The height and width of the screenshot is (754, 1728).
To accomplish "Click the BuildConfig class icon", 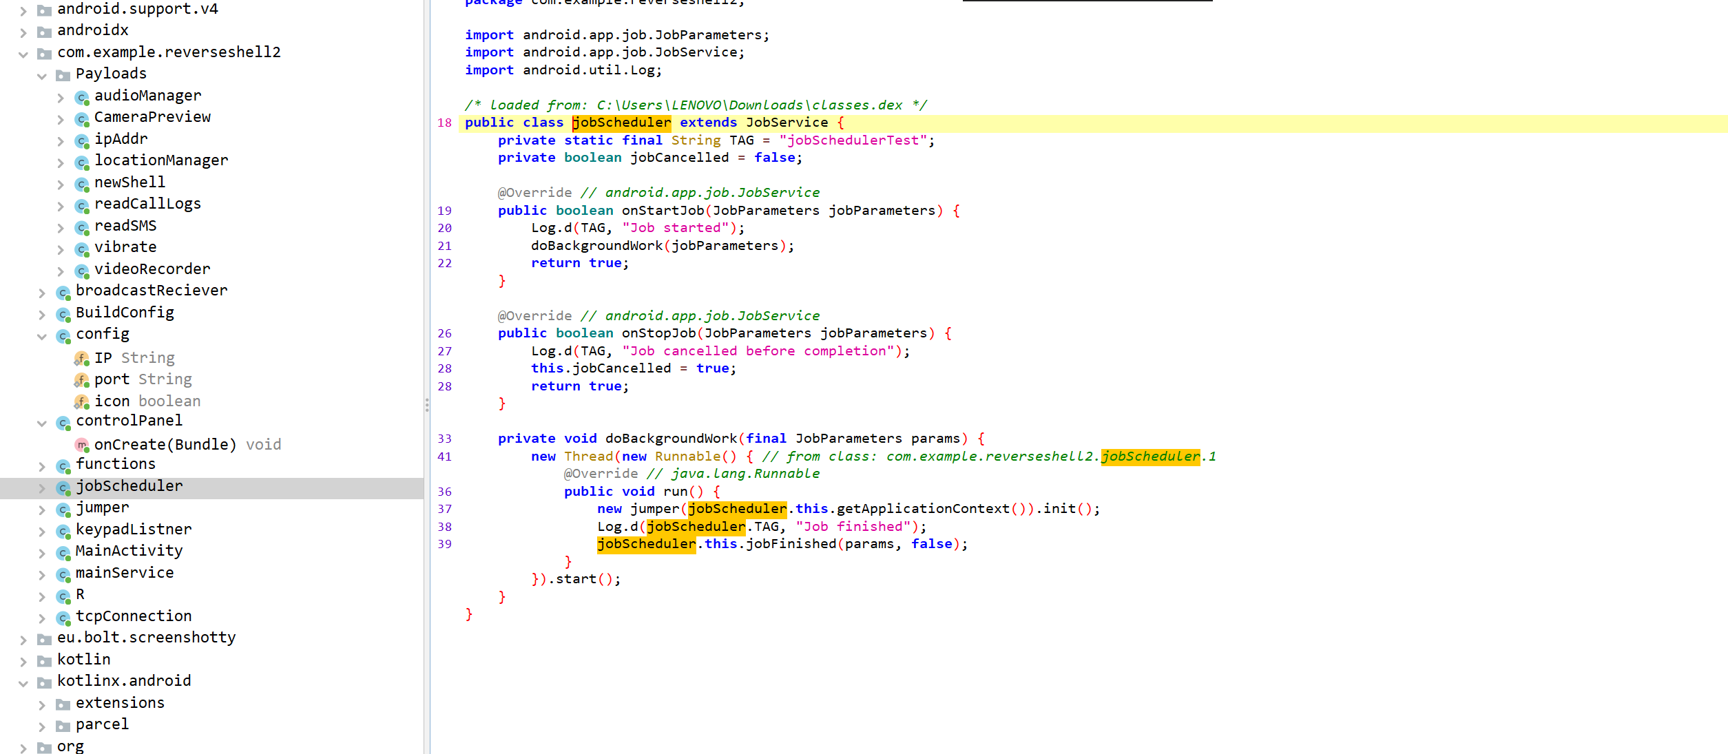I will pos(63,315).
